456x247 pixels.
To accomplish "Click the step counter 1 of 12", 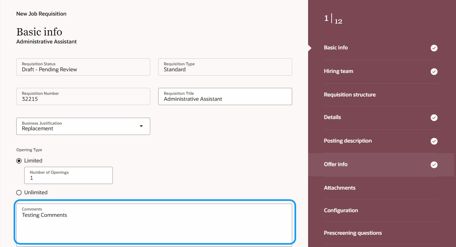I will pyautogui.click(x=333, y=19).
